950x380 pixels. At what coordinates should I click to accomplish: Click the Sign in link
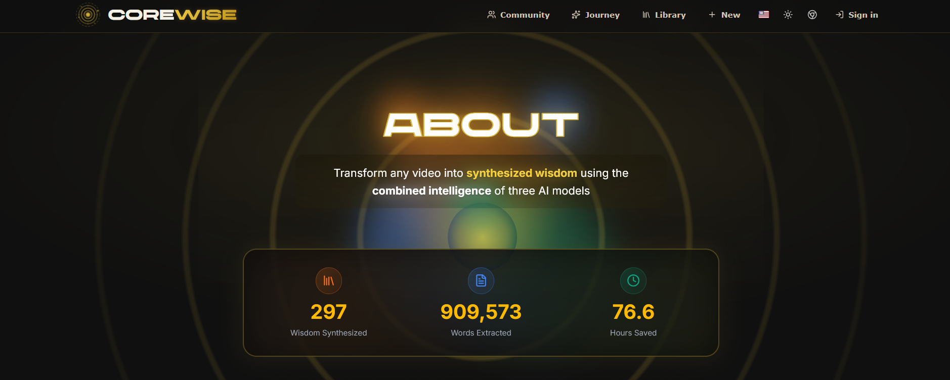[x=856, y=15]
